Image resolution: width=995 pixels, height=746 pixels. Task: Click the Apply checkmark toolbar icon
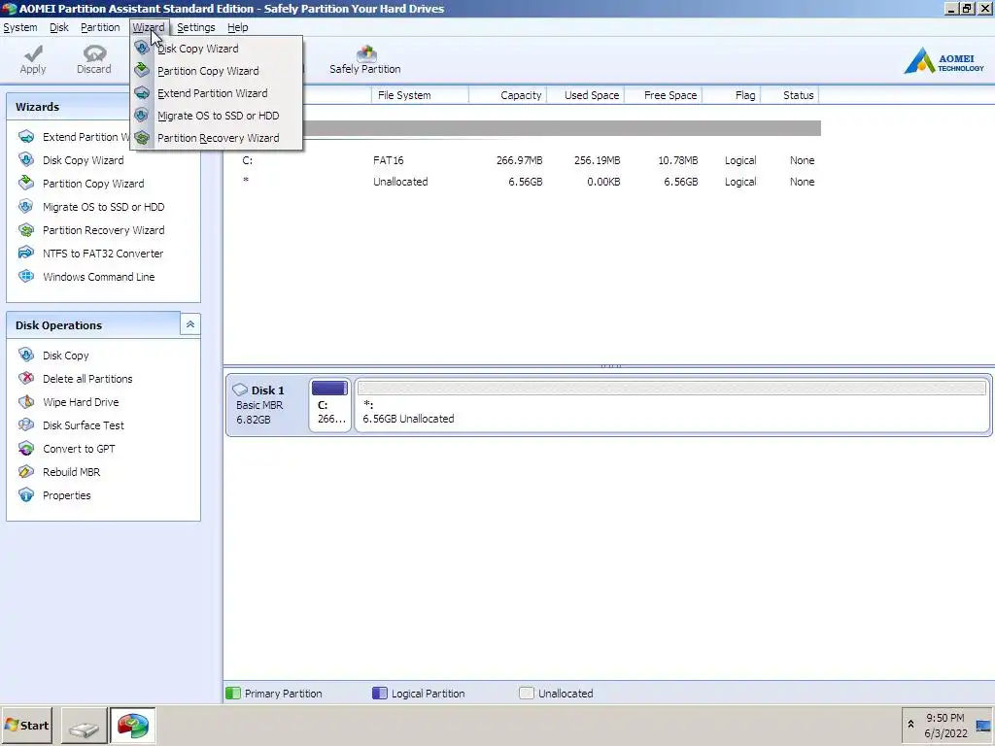[33, 53]
